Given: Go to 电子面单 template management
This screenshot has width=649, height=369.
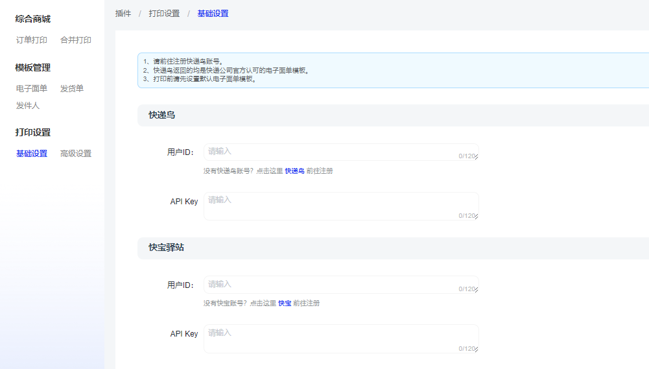Looking at the screenshot, I should click(x=32, y=89).
